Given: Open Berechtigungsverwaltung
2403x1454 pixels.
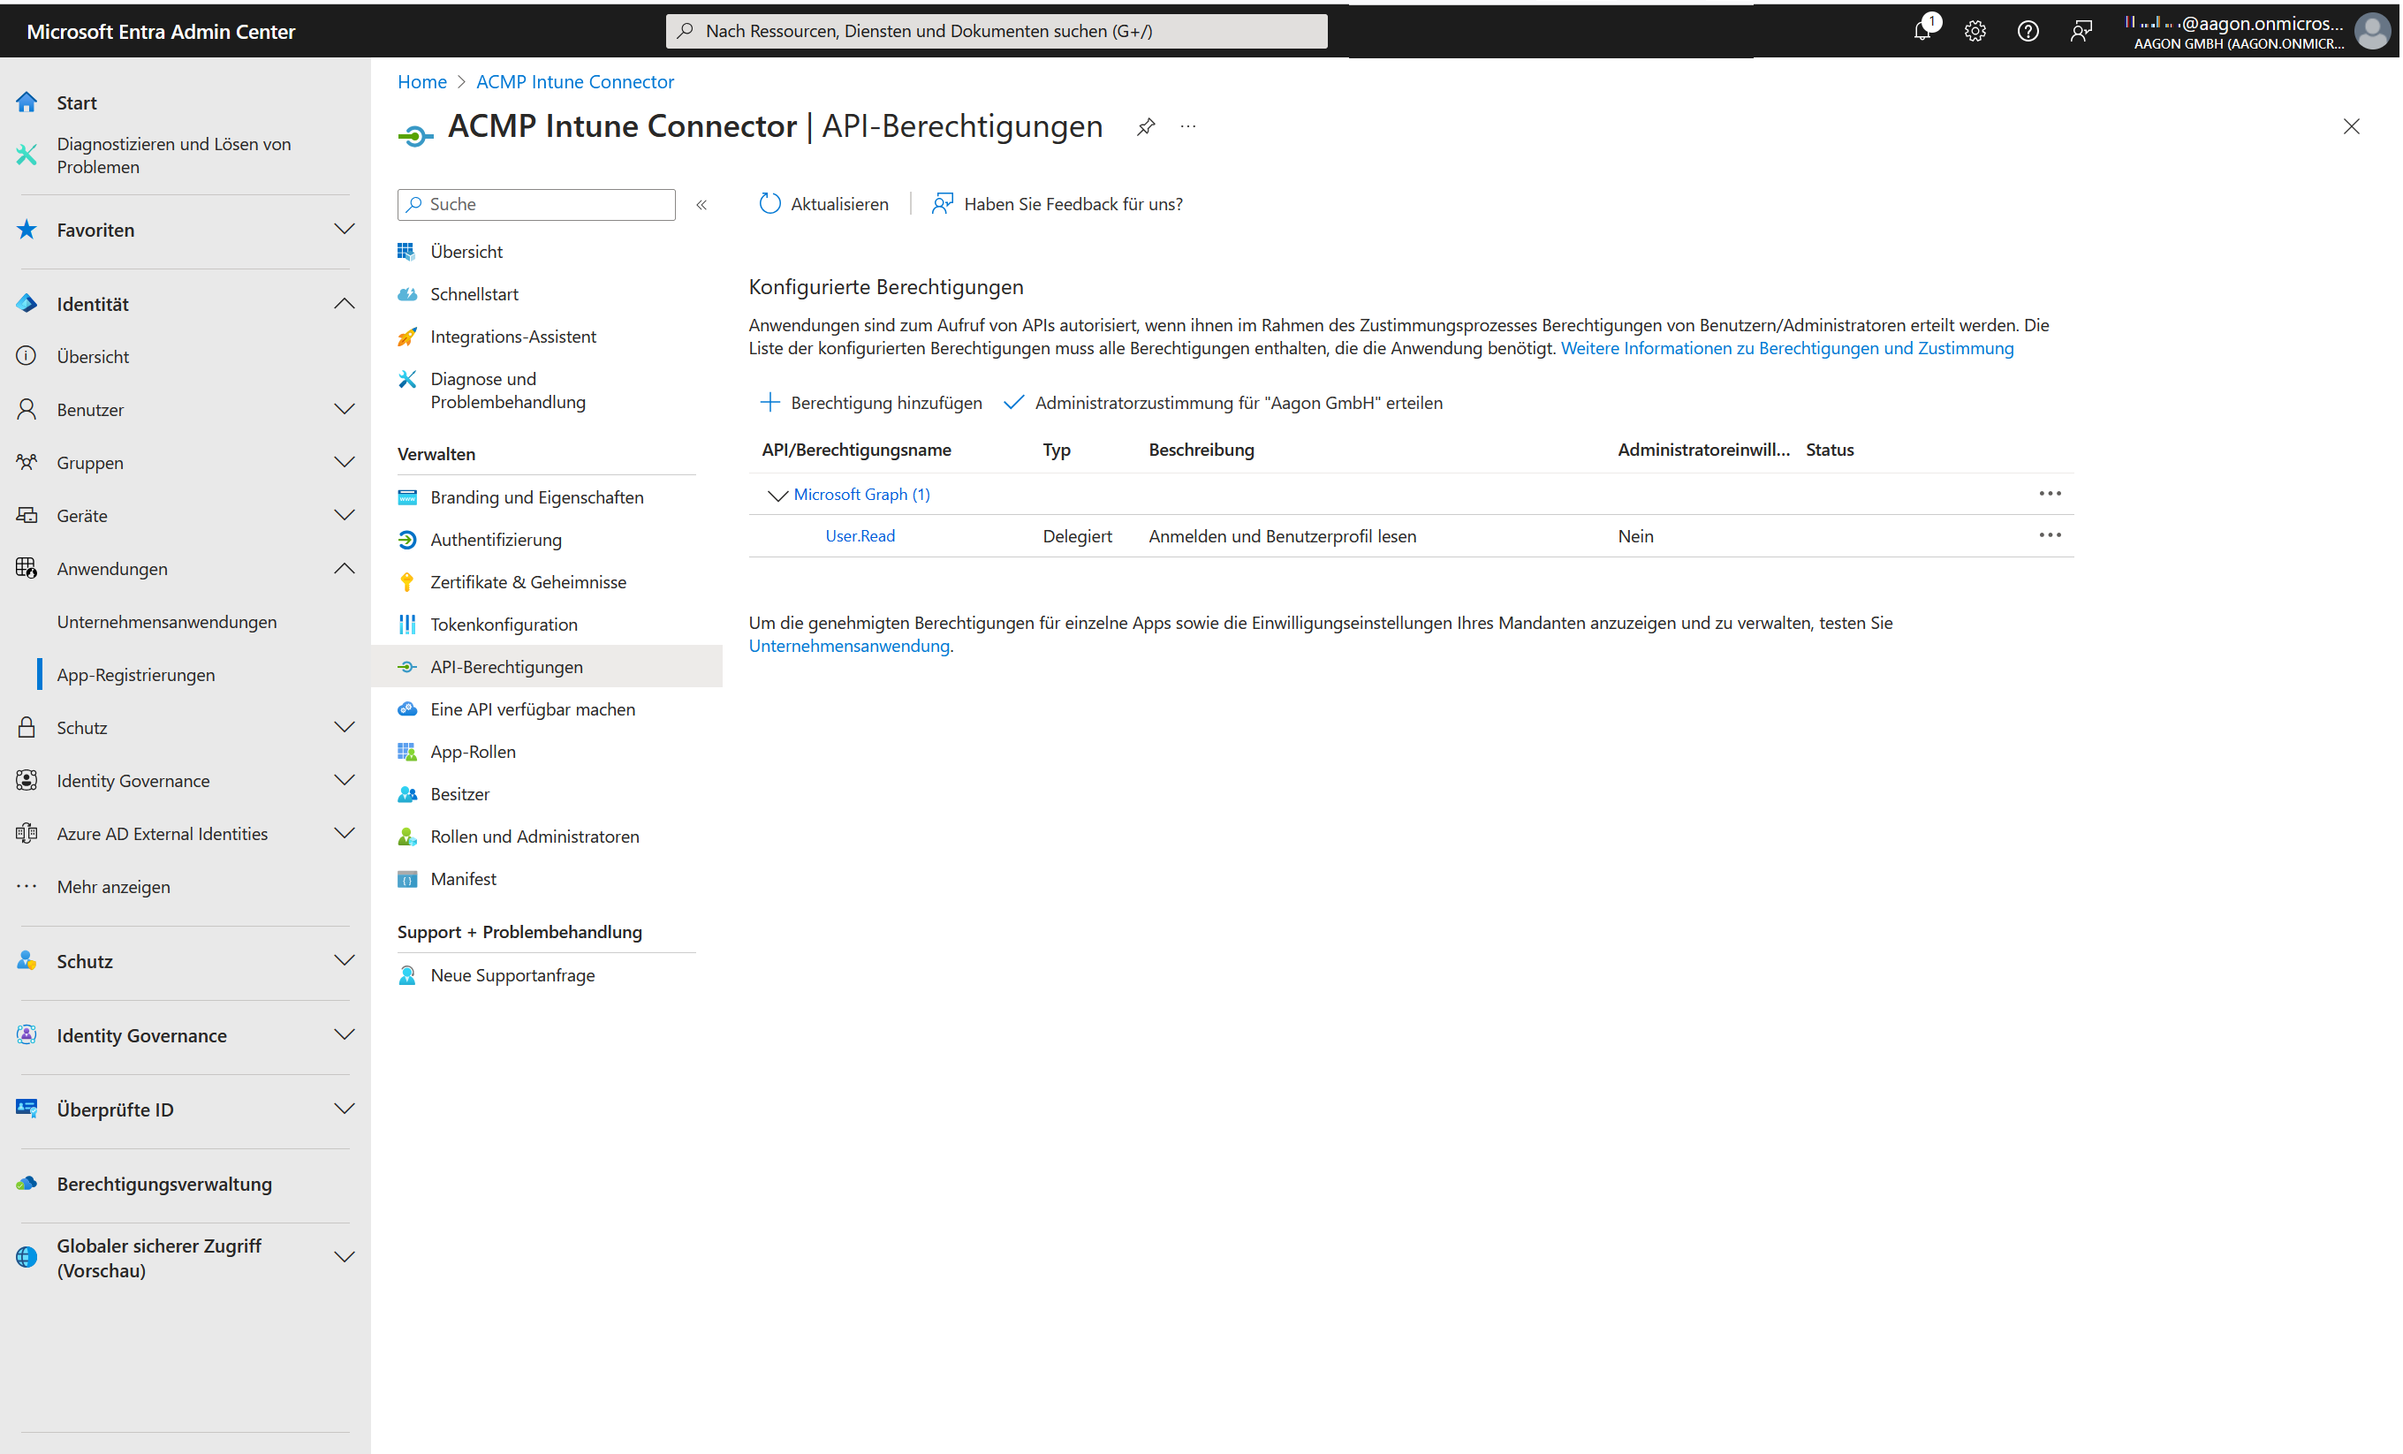Looking at the screenshot, I should pos(163,1184).
